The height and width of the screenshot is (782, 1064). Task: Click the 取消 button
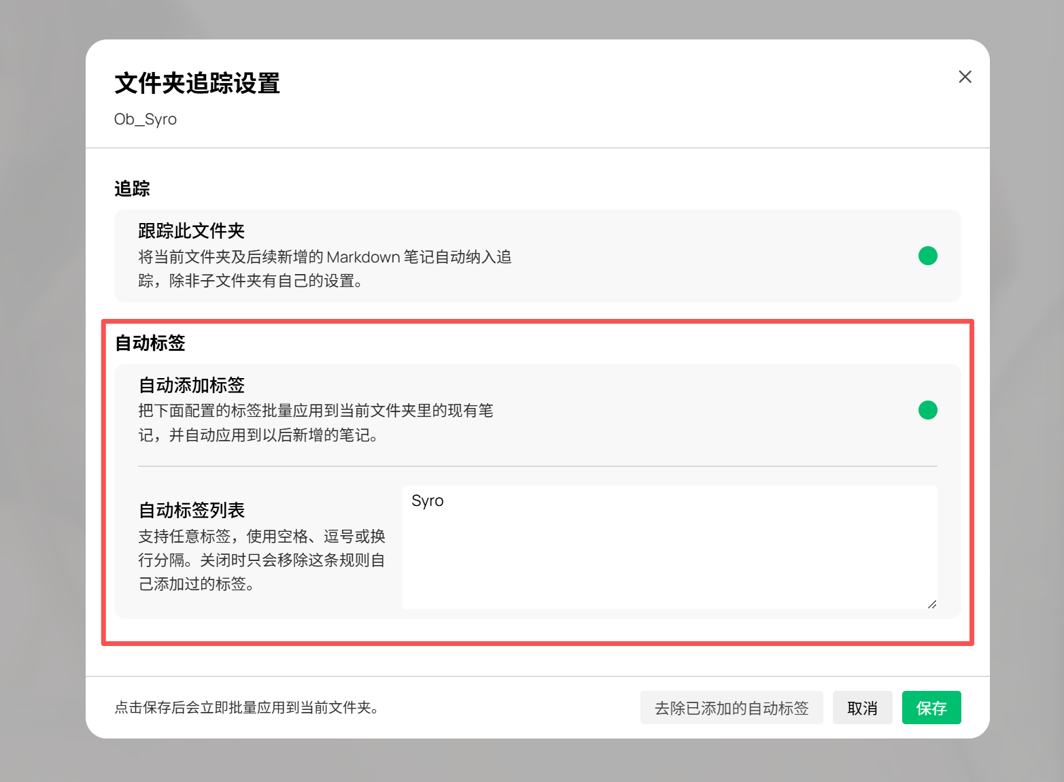tap(862, 708)
